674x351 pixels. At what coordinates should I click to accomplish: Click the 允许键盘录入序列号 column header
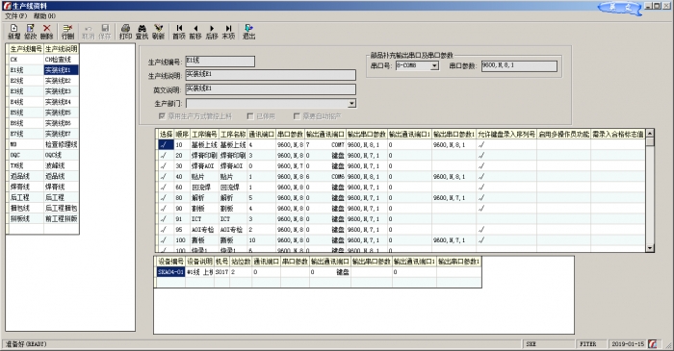point(506,135)
